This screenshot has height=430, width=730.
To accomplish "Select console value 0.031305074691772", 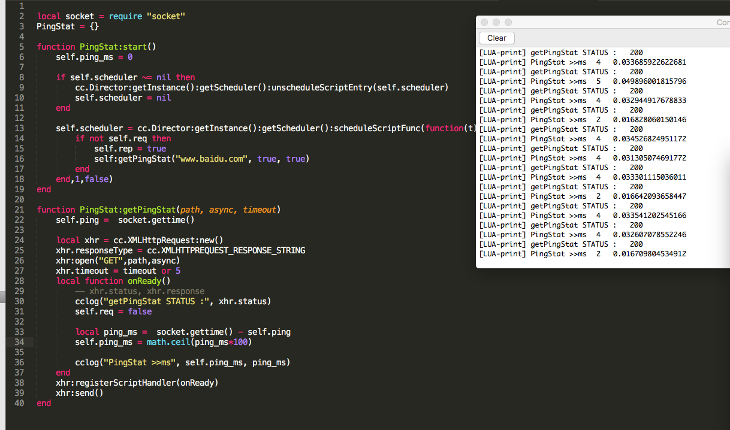I will pyautogui.click(x=650, y=158).
